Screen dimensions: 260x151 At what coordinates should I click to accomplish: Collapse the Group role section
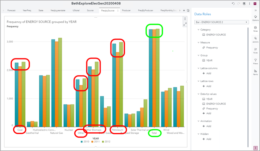click(x=198, y=55)
